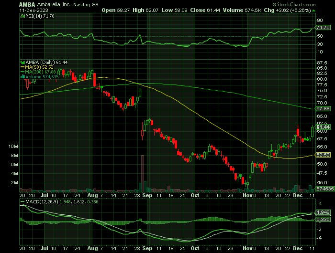Click the Volume 574.5K header value
This screenshot has width=335, height=253.
click(x=242, y=10)
